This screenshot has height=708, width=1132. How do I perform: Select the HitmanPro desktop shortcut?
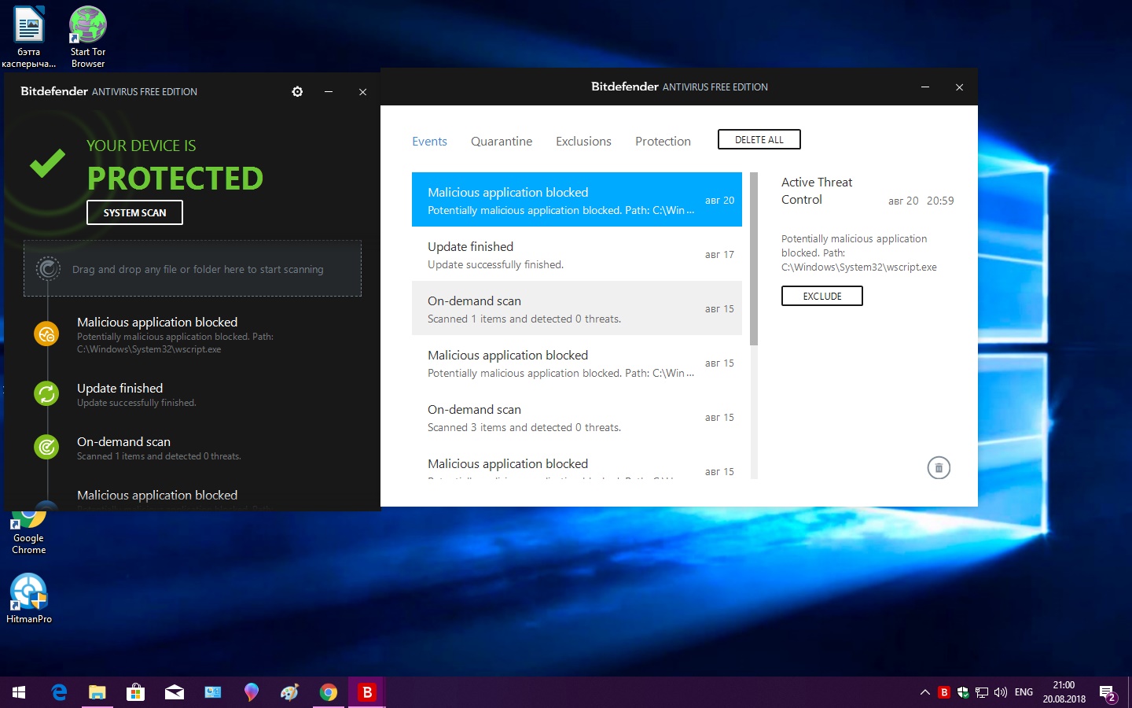tap(29, 599)
